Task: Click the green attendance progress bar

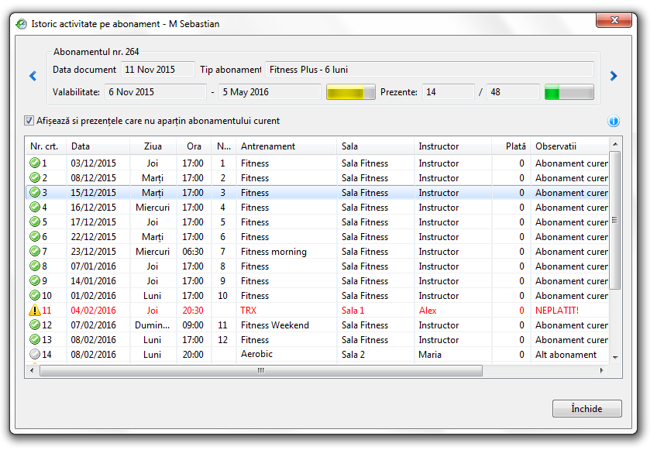Action: click(569, 92)
